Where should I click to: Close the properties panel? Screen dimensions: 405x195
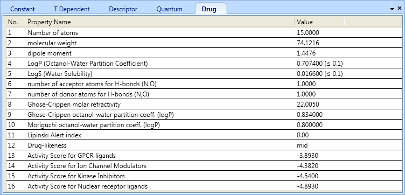[x=400, y=9]
